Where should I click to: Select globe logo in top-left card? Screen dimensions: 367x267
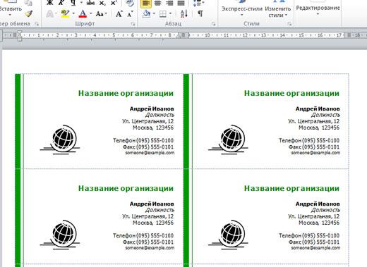pyautogui.click(x=60, y=139)
